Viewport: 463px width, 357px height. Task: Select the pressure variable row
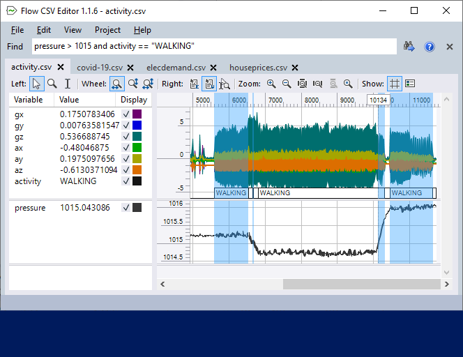point(80,208)
